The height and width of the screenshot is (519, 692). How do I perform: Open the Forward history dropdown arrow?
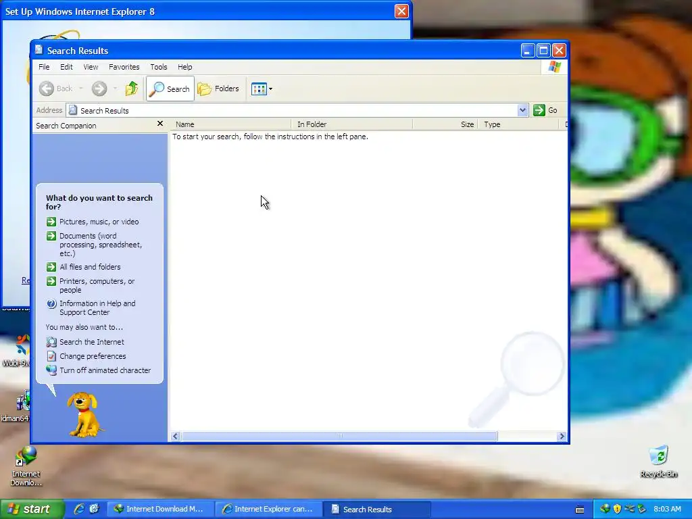point(115,89)
